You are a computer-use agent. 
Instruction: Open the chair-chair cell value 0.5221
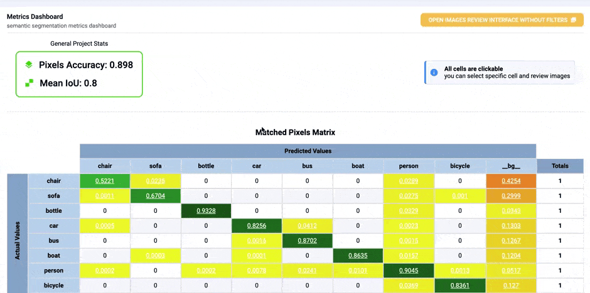tap(105, 181)
